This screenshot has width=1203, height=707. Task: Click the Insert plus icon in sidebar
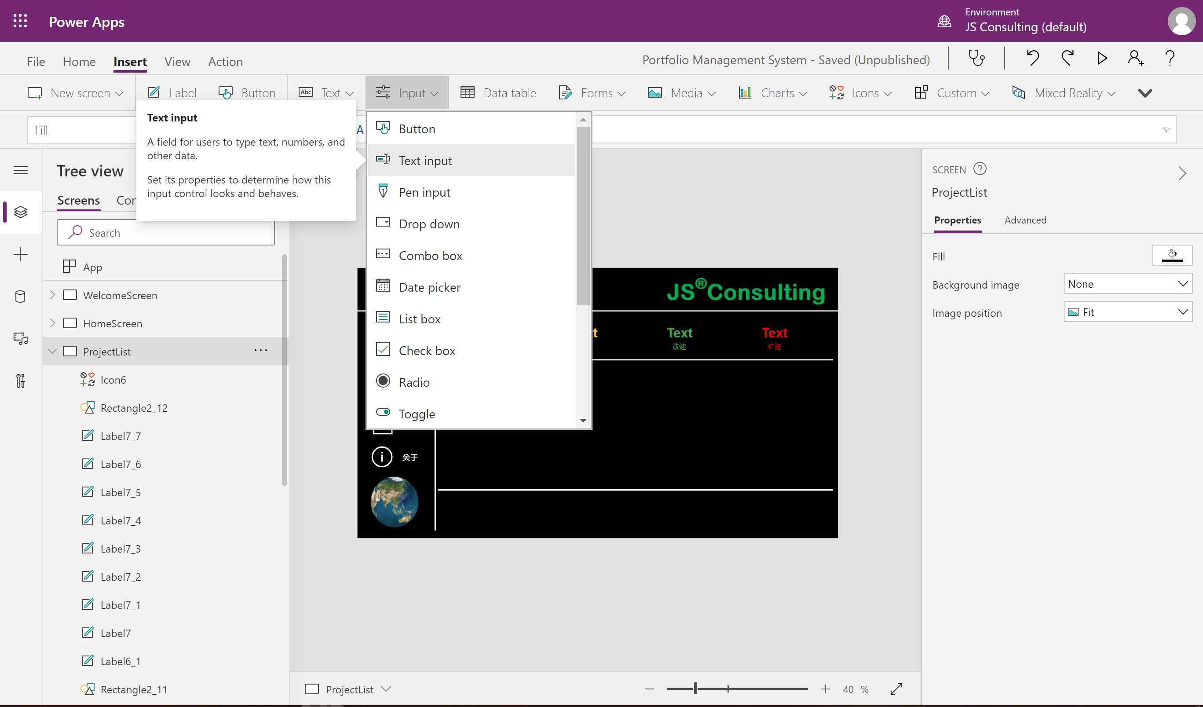21,254
